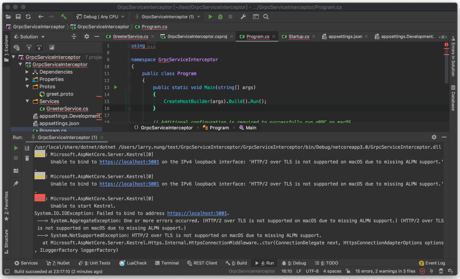The image size is (460, 279).
Task: Open settings via the toolbar wrench icon
Action: [x=243, y=17]
